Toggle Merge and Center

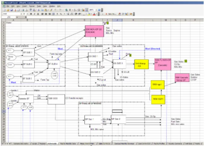(x=53, y=14)
